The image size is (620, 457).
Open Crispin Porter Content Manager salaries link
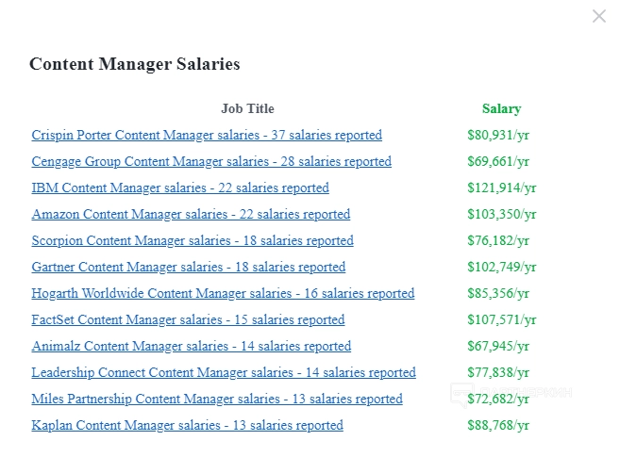click(x=207, y=136)
